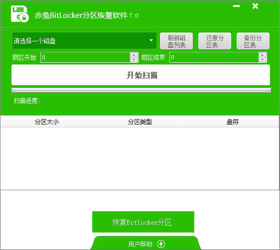Click the floppy disk lock app logo
Image resolution: width=280 pixels, height=250 pixels.
coord(19,14)
